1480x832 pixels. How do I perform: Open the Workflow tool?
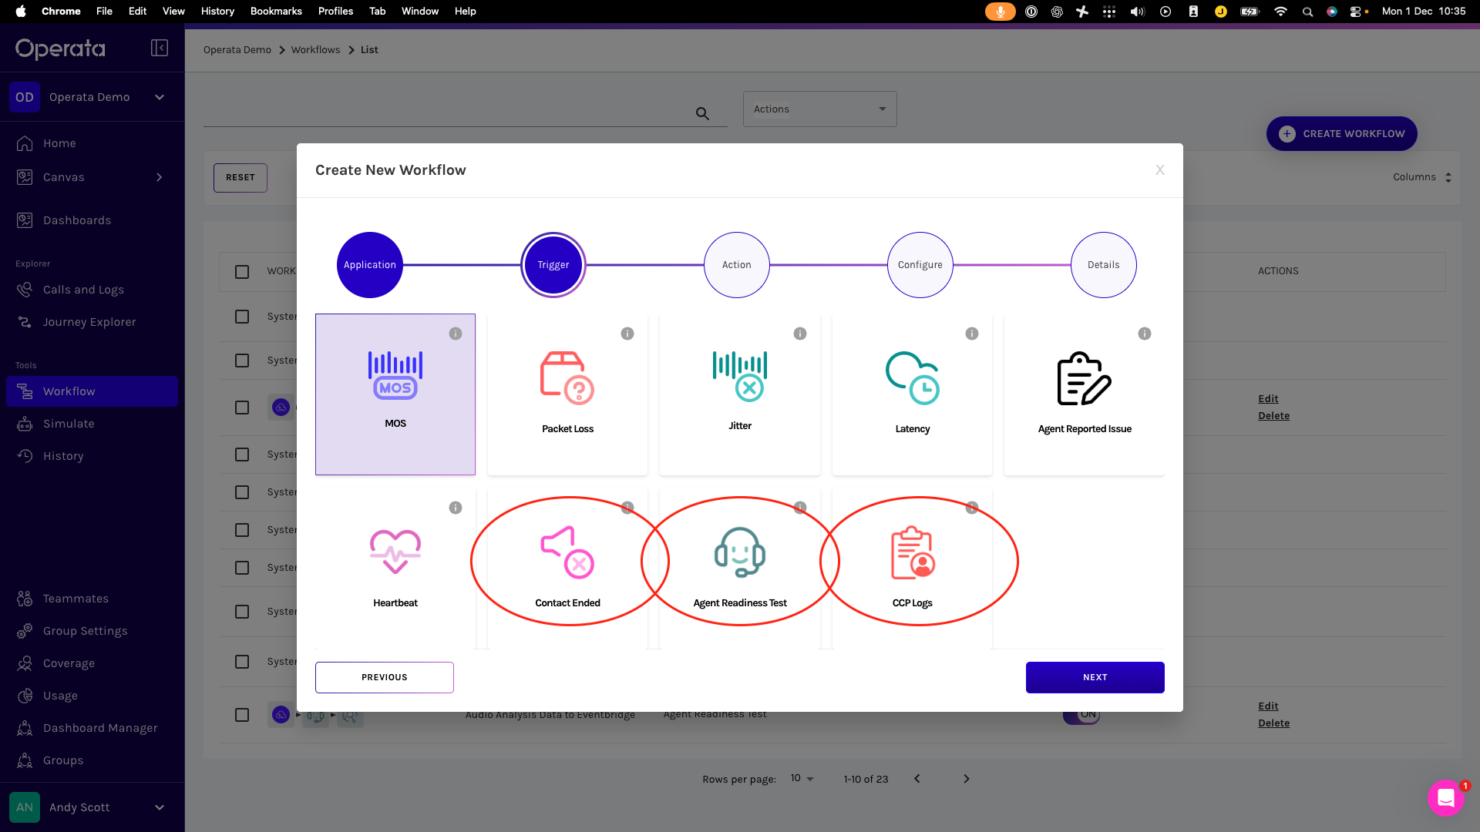coord(92,391)
